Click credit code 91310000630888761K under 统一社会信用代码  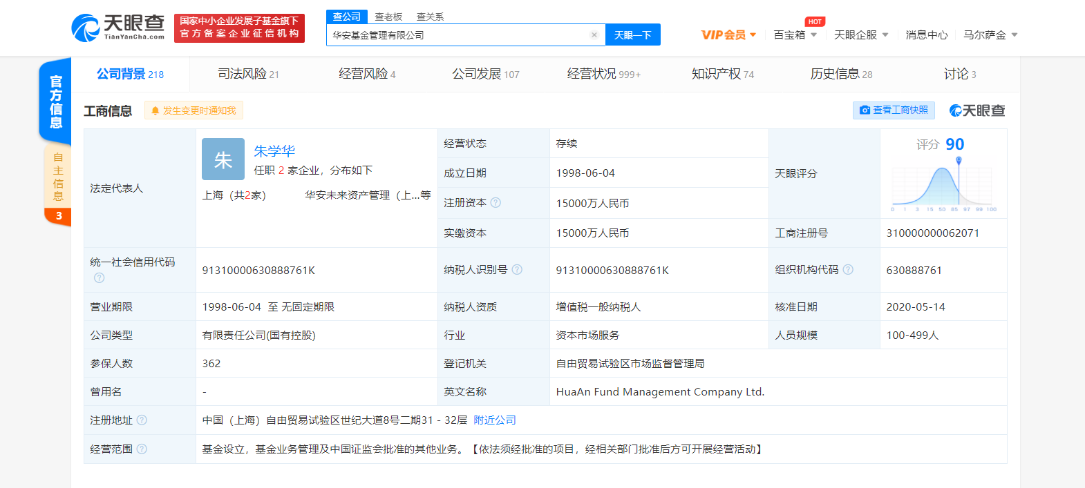(258, 270)
